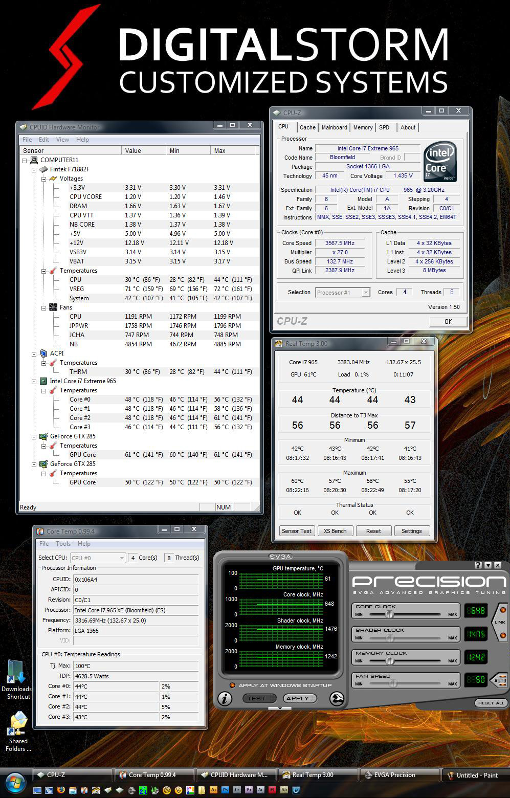Click Show Desktop icon in Quick Launch
This screenshot has height=798, width=510.
[x=37, y=790]
